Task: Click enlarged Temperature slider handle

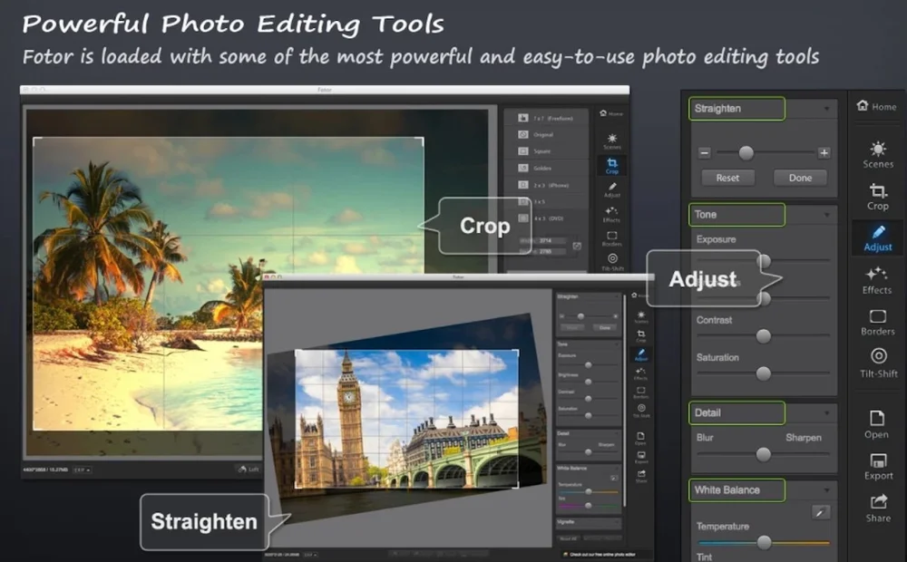Action: (x=764, y=542)
